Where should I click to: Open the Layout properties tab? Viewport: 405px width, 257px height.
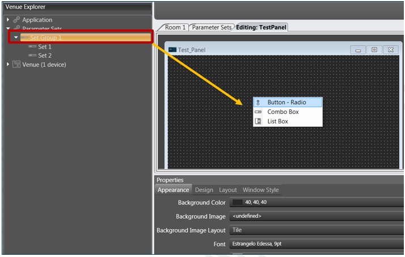click(228, 190)
